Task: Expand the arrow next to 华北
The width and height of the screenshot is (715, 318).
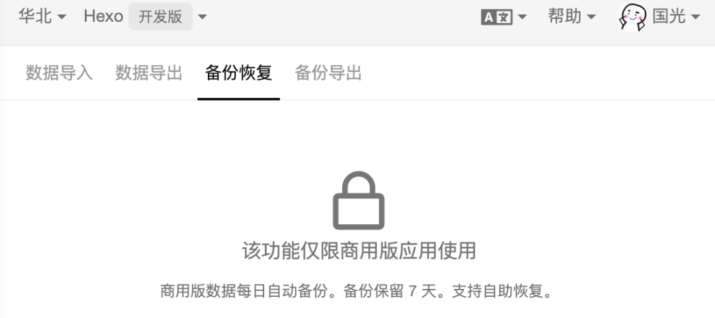Action: tap(62, 17)
